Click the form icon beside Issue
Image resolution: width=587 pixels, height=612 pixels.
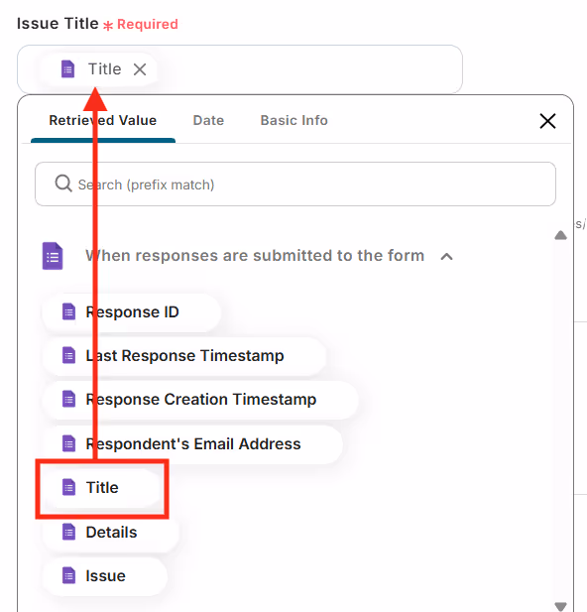(69, 576)
